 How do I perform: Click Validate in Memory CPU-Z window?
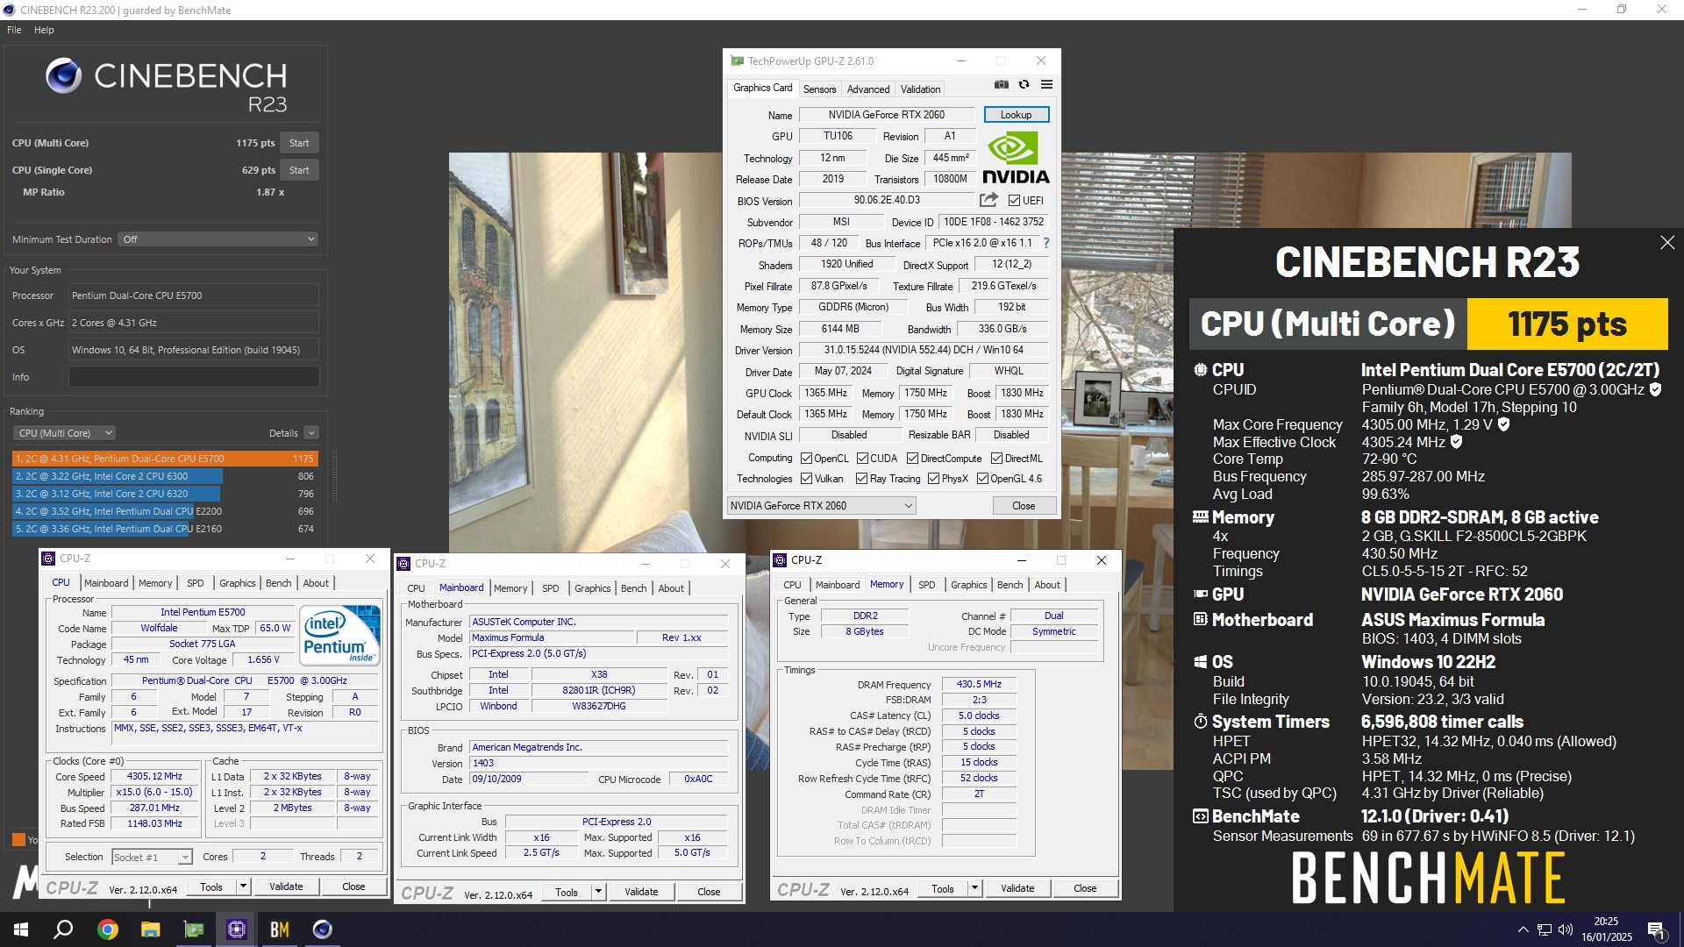coord(1017,888)
